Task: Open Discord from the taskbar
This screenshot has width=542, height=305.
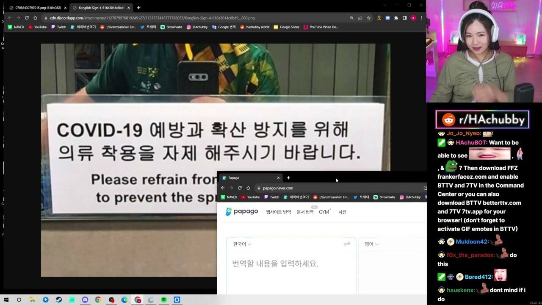Action: tap(85, 300)
